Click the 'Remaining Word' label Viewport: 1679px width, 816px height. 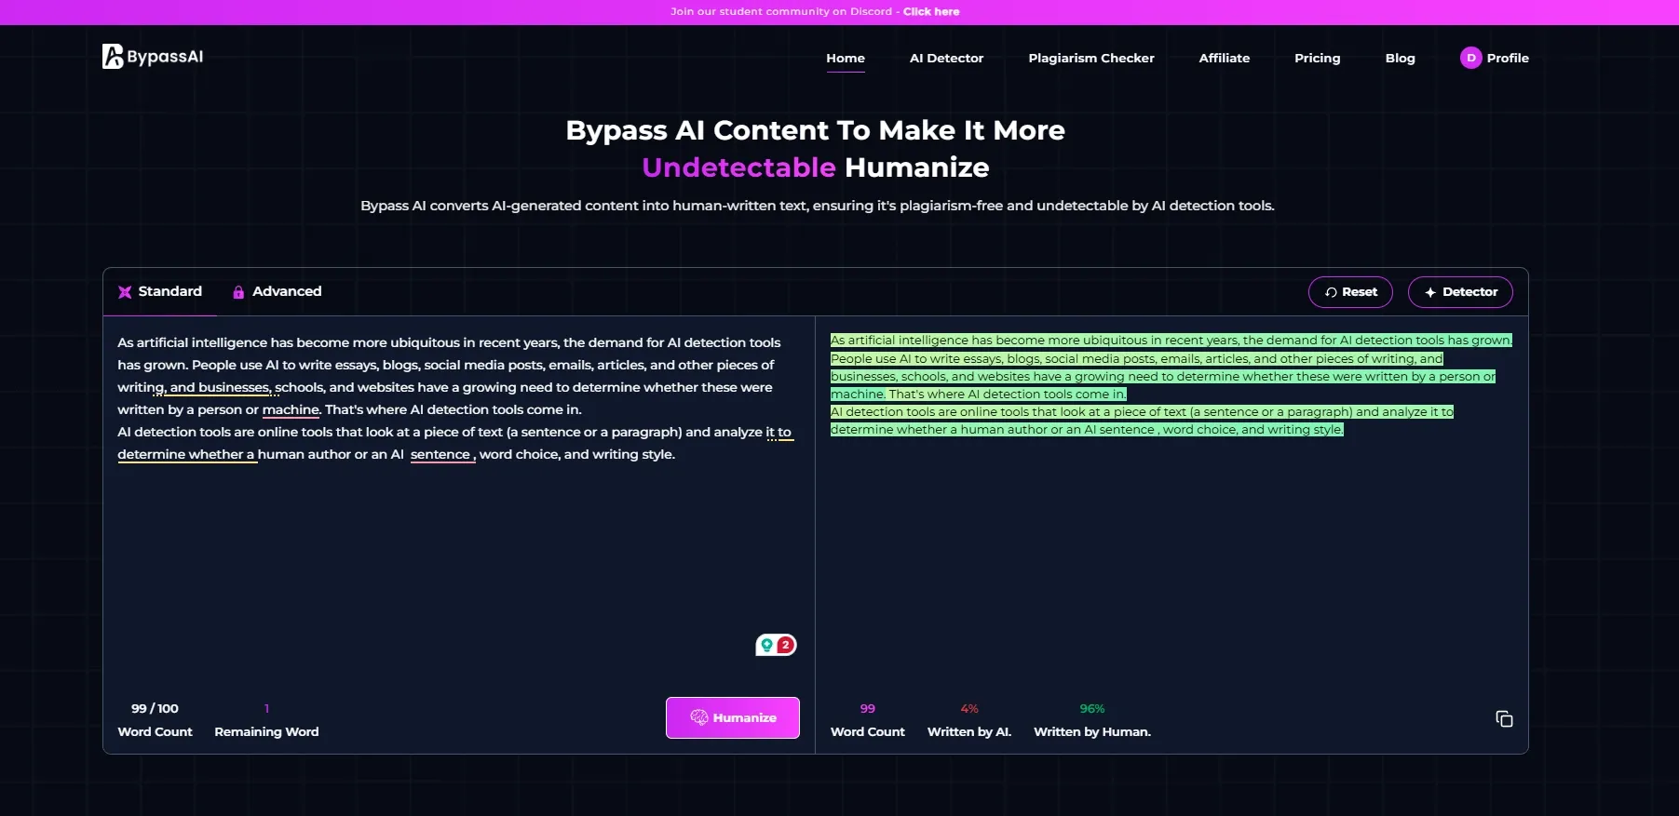click(x=266, y=731)
